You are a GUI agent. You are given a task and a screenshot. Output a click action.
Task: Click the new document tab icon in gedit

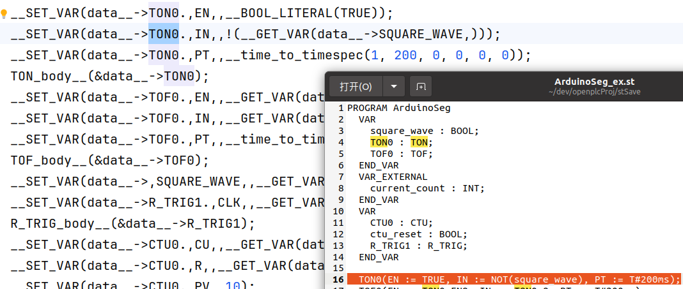point(421,87)
